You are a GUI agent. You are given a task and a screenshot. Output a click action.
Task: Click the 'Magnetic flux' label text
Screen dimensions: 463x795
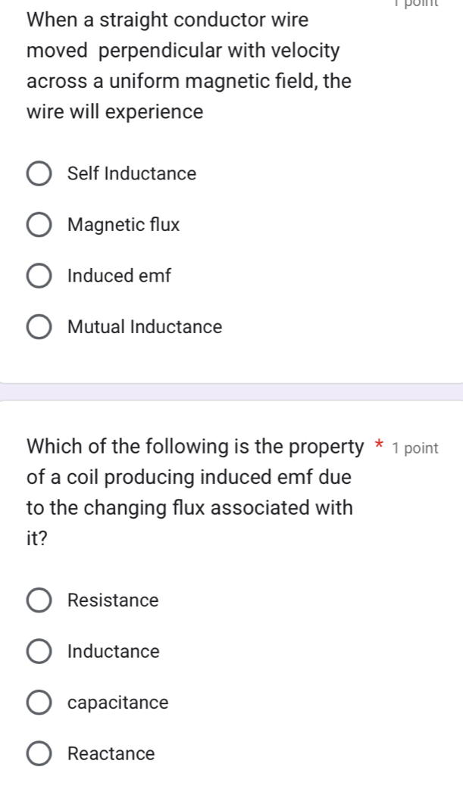click(x=124, y=225)
